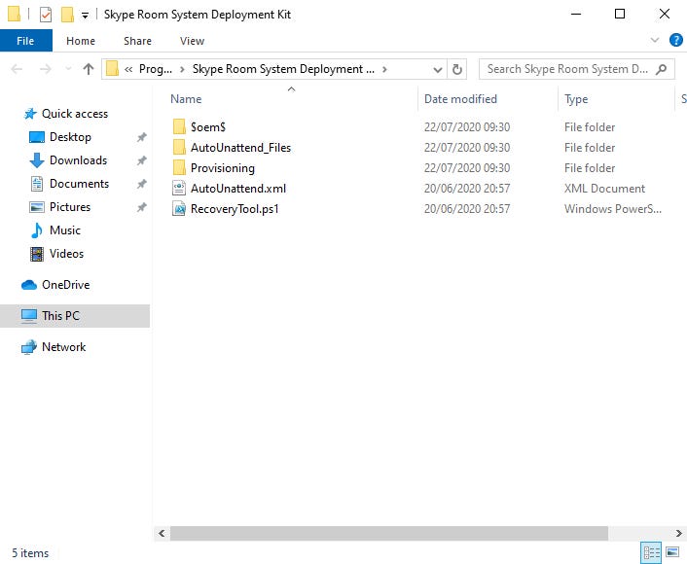687x564 pixels.
Task: Open Pictures in the navigation pane
Action: point(70,207)
